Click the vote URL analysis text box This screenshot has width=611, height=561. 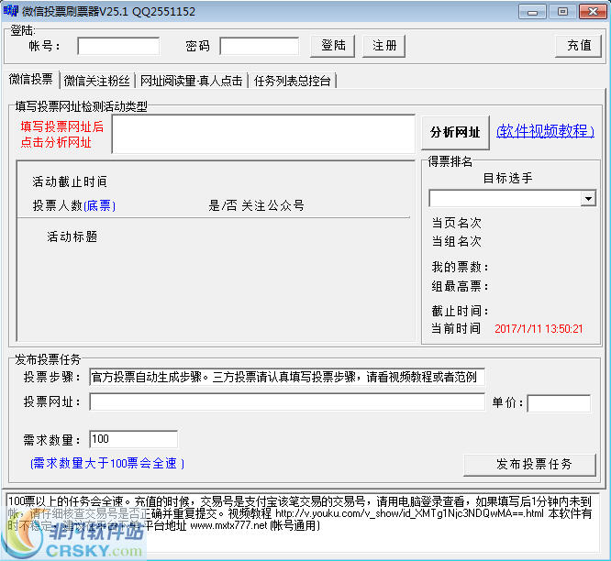tap(263, 134)
